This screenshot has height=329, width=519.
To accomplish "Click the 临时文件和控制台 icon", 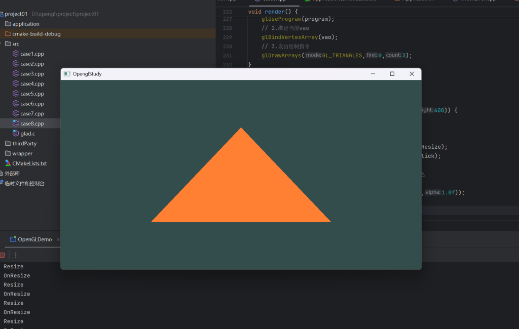I will [2, 183].
